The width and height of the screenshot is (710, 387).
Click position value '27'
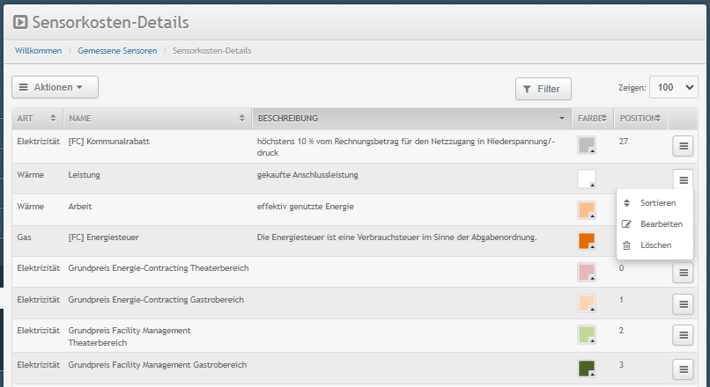coord(624,142)
